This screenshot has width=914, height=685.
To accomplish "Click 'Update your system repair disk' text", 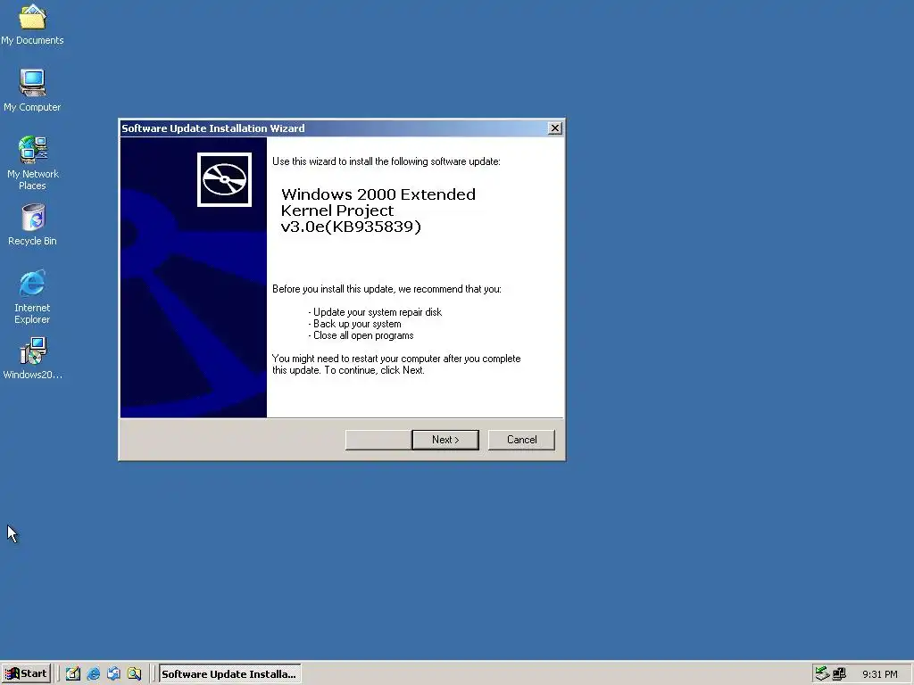I will 378,312.
